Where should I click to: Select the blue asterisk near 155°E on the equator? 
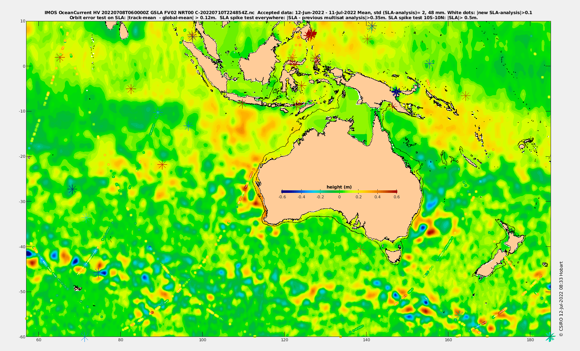pos(430,64)
